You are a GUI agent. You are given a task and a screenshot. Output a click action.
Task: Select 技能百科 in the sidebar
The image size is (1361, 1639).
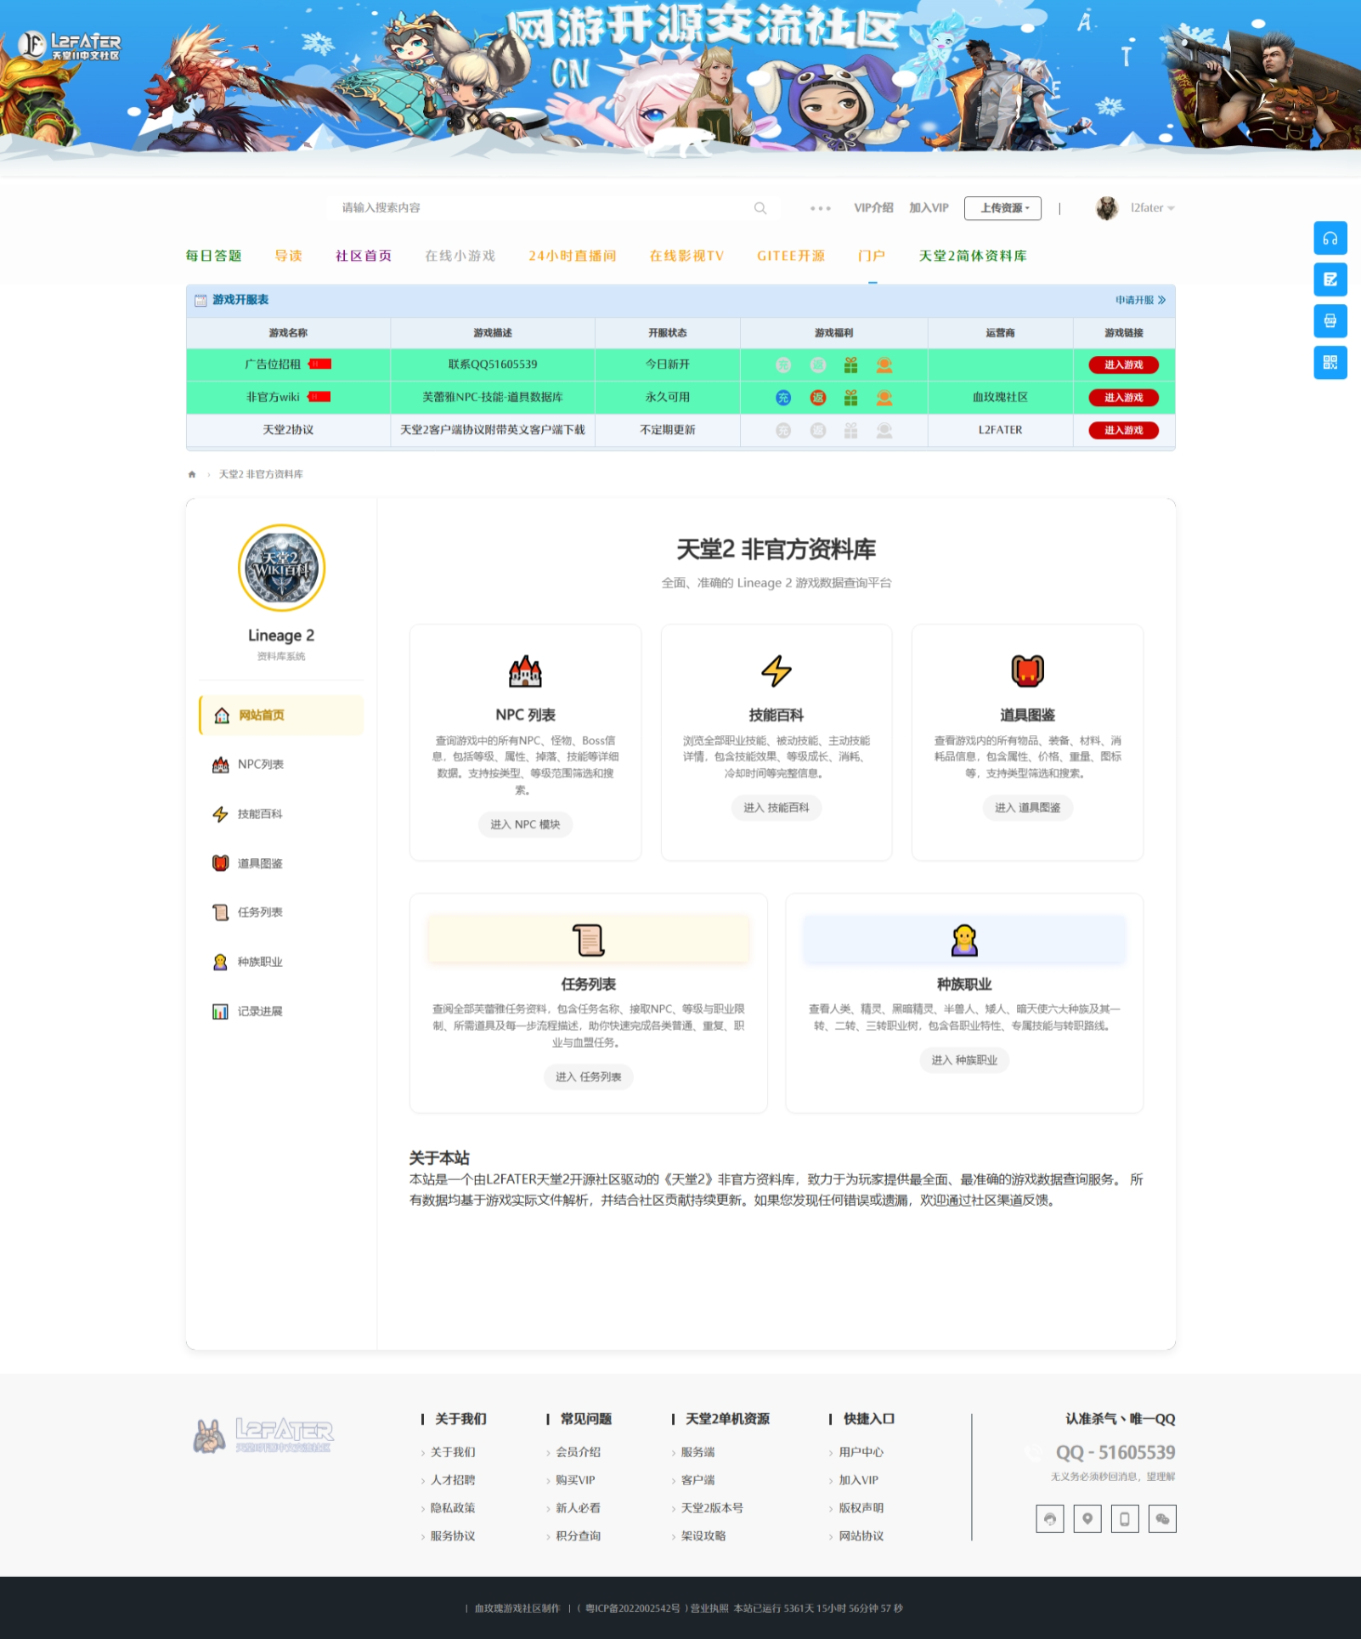point(281,814)
